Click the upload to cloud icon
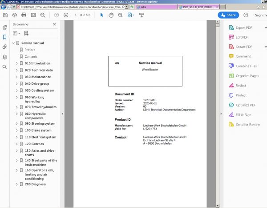 (x=15, y=15)
